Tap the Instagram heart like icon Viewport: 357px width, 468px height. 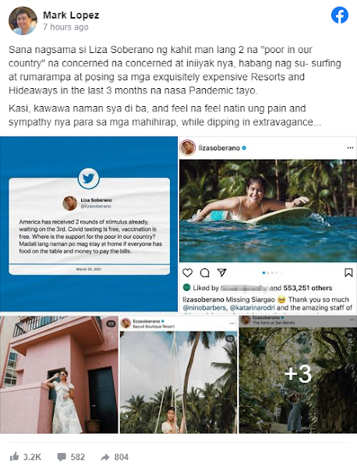pyautogui.click(x=187, y=272)
